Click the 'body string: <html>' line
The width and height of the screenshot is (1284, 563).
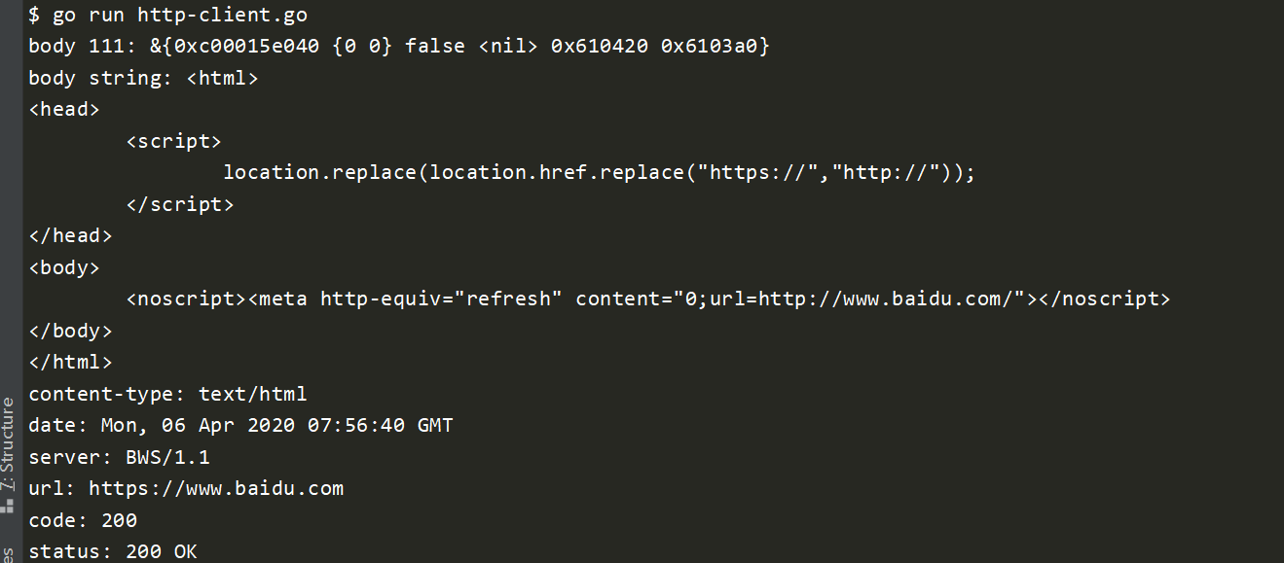(x=143, y=78)
